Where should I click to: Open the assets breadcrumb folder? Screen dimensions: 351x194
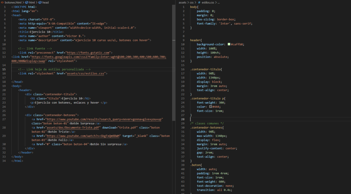(x=182, y=2)
